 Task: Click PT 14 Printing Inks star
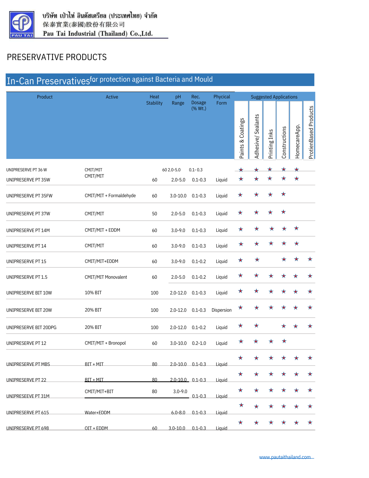[271, 243]
